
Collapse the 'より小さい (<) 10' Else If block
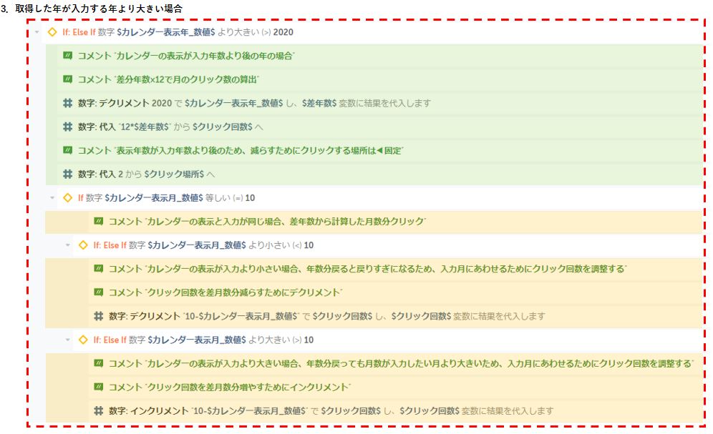(x=68, y=245)
